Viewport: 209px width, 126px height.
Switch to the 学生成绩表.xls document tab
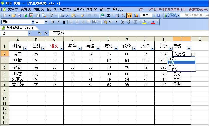click(17, 28)
